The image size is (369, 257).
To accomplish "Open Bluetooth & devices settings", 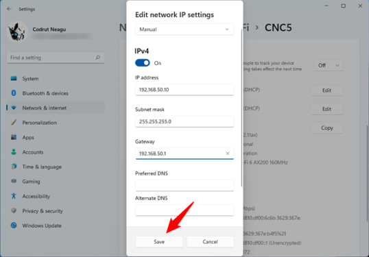I will click(x=56, y=93).
